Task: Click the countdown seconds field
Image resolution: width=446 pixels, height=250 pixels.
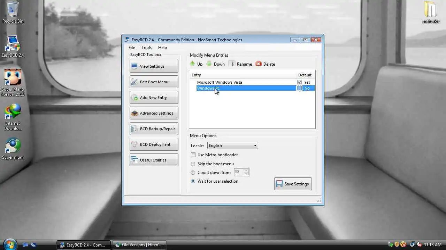Action: [x=239, y=172]
